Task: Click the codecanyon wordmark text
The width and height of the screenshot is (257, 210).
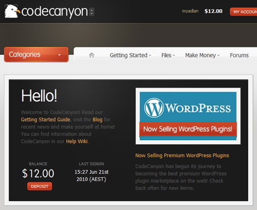Action: (54, 12)
